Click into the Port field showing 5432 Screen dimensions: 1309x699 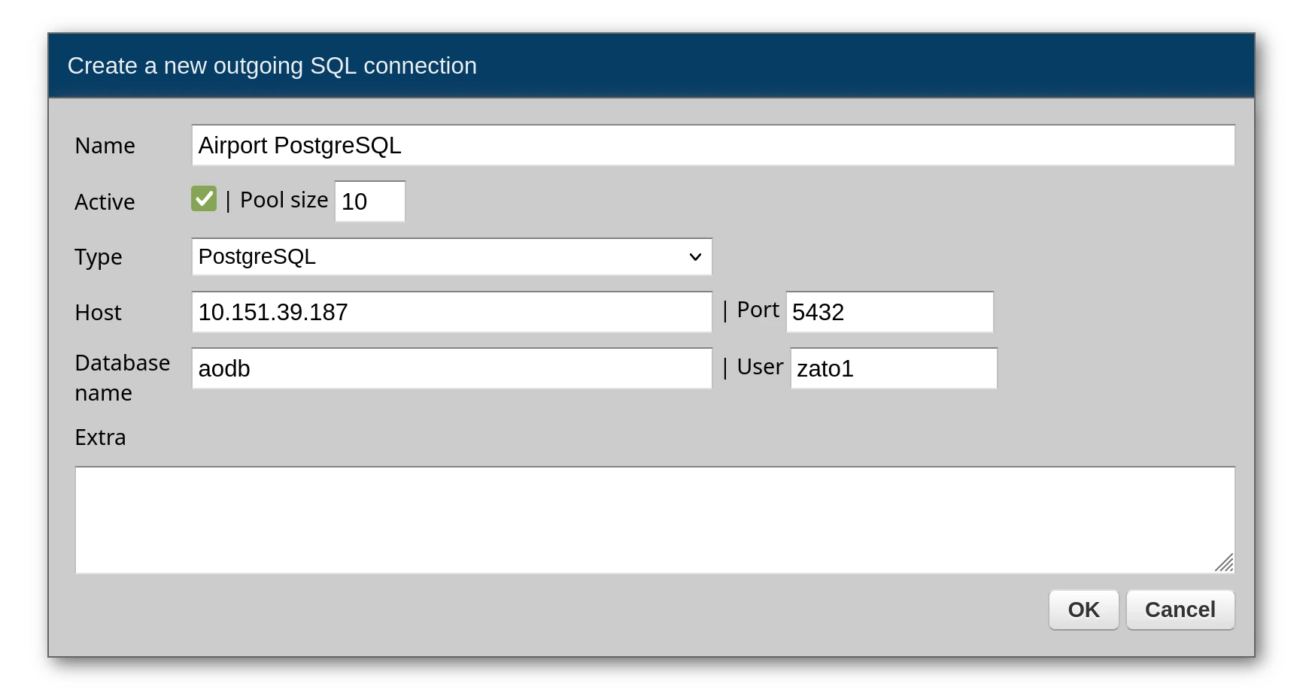[x=889, y=312]
